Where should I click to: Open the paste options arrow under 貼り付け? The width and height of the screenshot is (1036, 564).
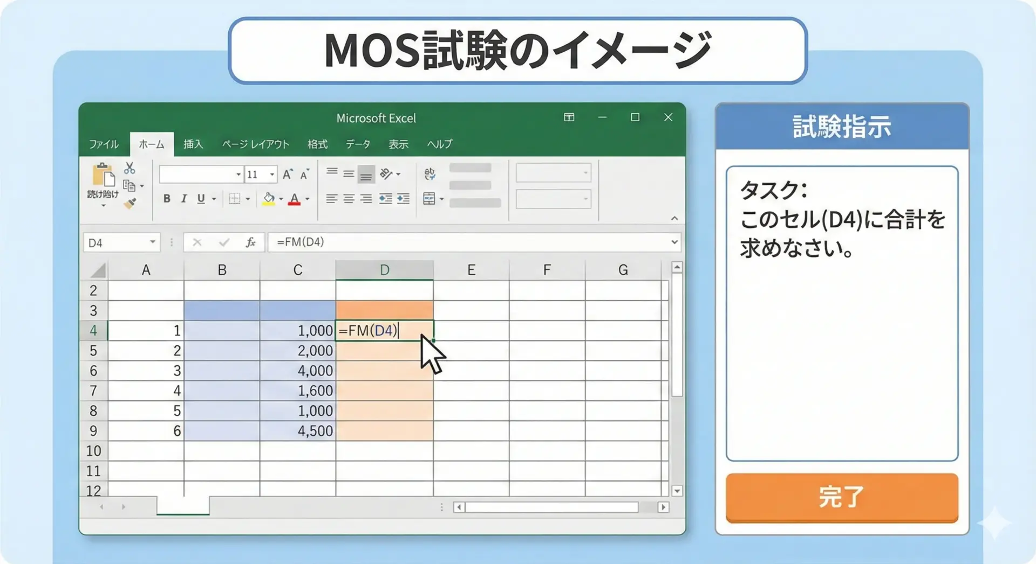coord(103,206)
